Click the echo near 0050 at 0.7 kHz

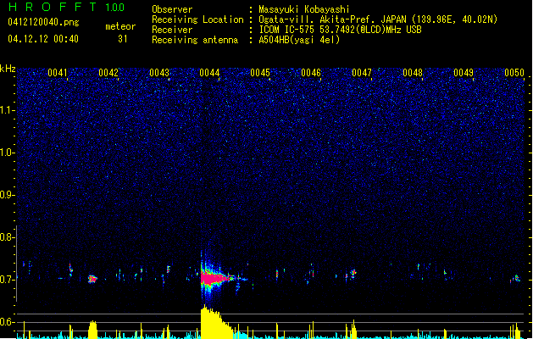(x=517, y=279)
